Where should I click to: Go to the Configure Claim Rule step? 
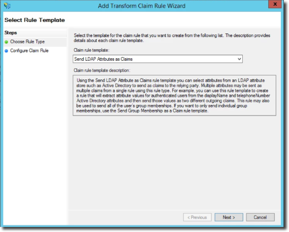point(29,51)
